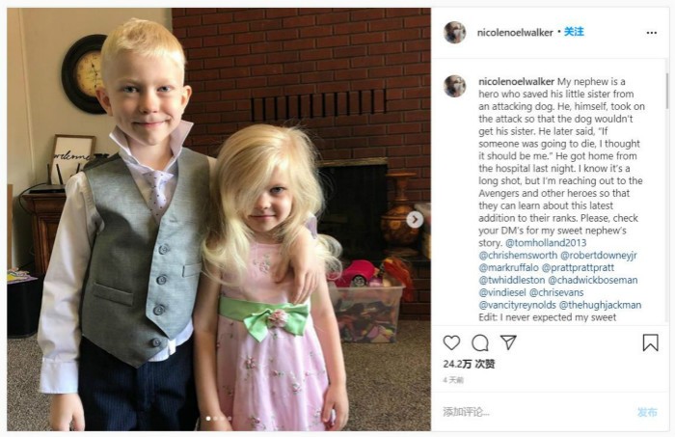675x437 pixels.
Task: View the 24.2万 likes list
Action: [469, 364]
